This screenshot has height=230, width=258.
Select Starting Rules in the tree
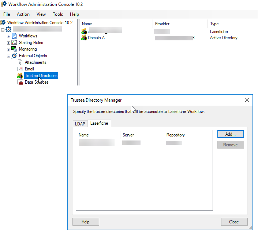[x=31, y=43]
